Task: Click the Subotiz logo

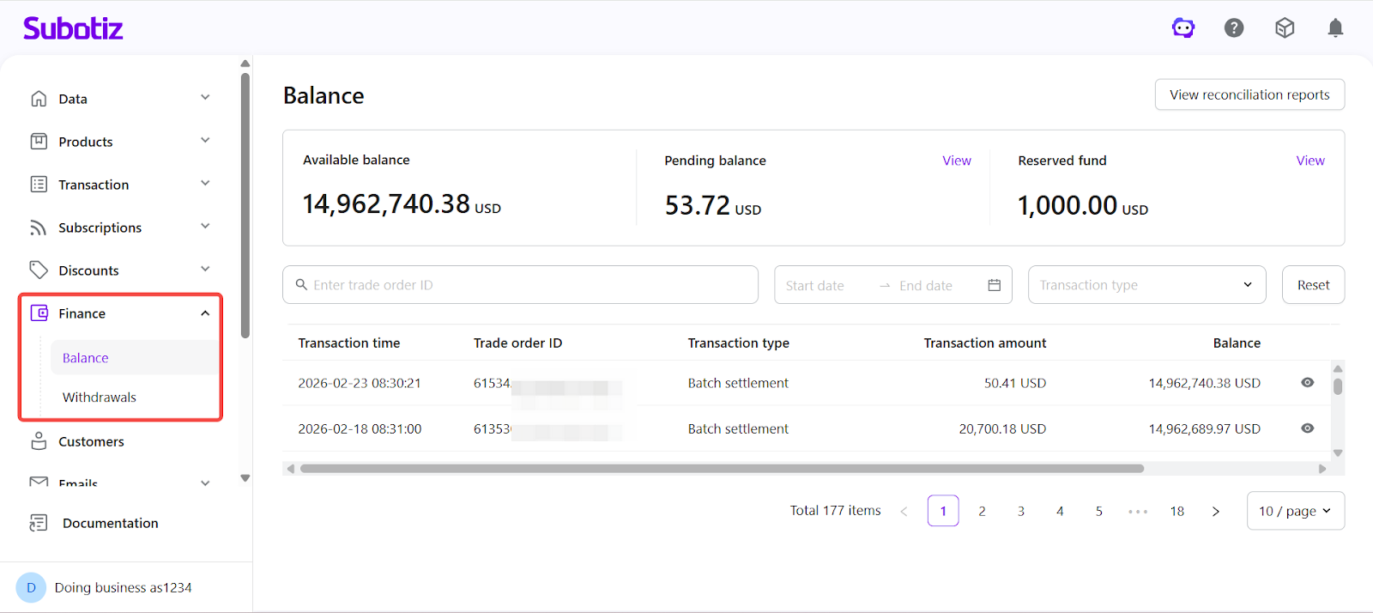Action: (x=73, y=28)
